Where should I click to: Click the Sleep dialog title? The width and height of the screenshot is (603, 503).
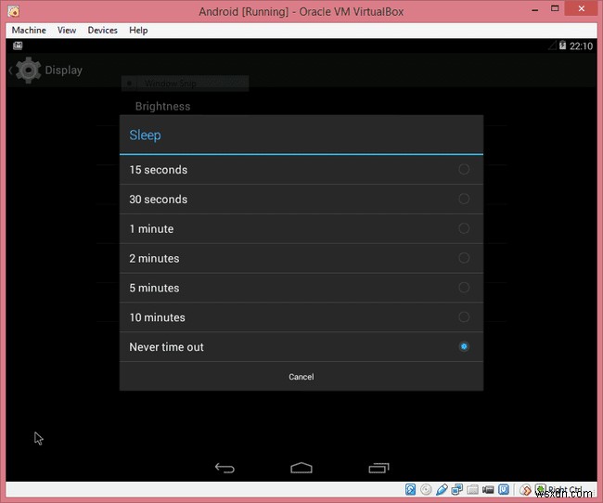pyautogui.click(x=145, y=135)
